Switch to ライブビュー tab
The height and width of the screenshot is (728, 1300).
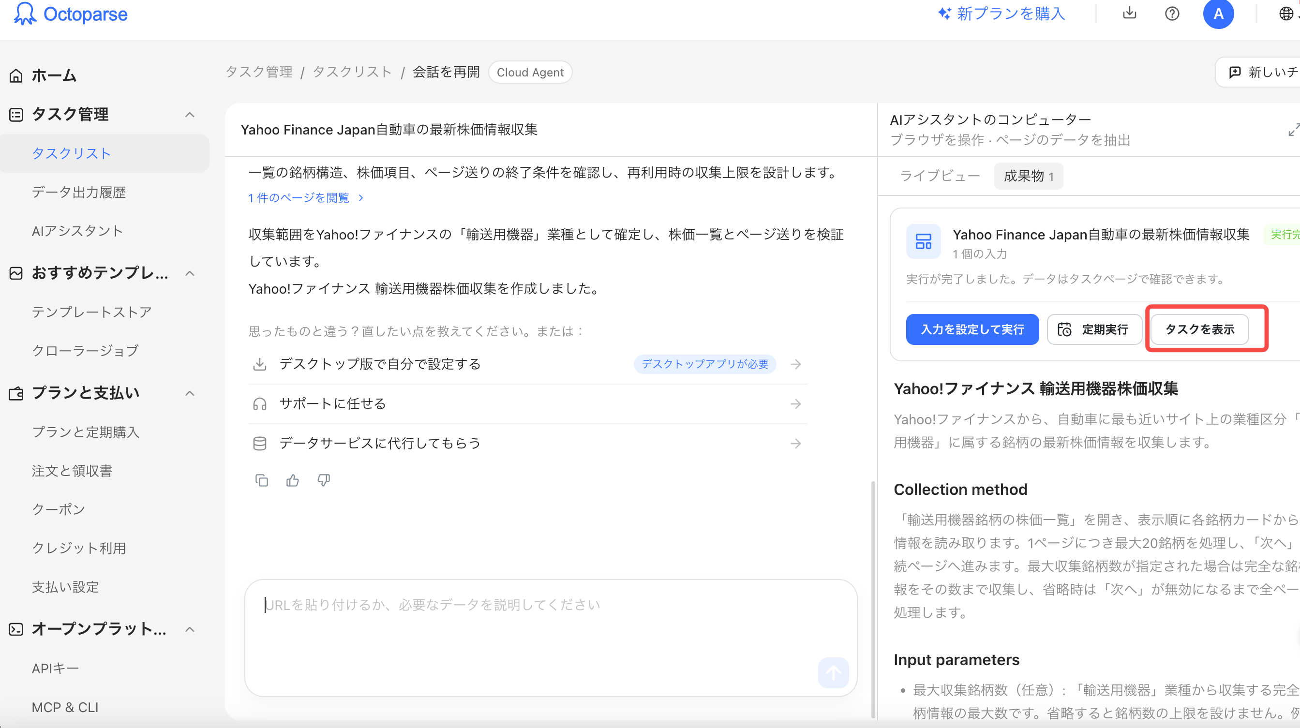pyautogui.click(x=940, y=176)
